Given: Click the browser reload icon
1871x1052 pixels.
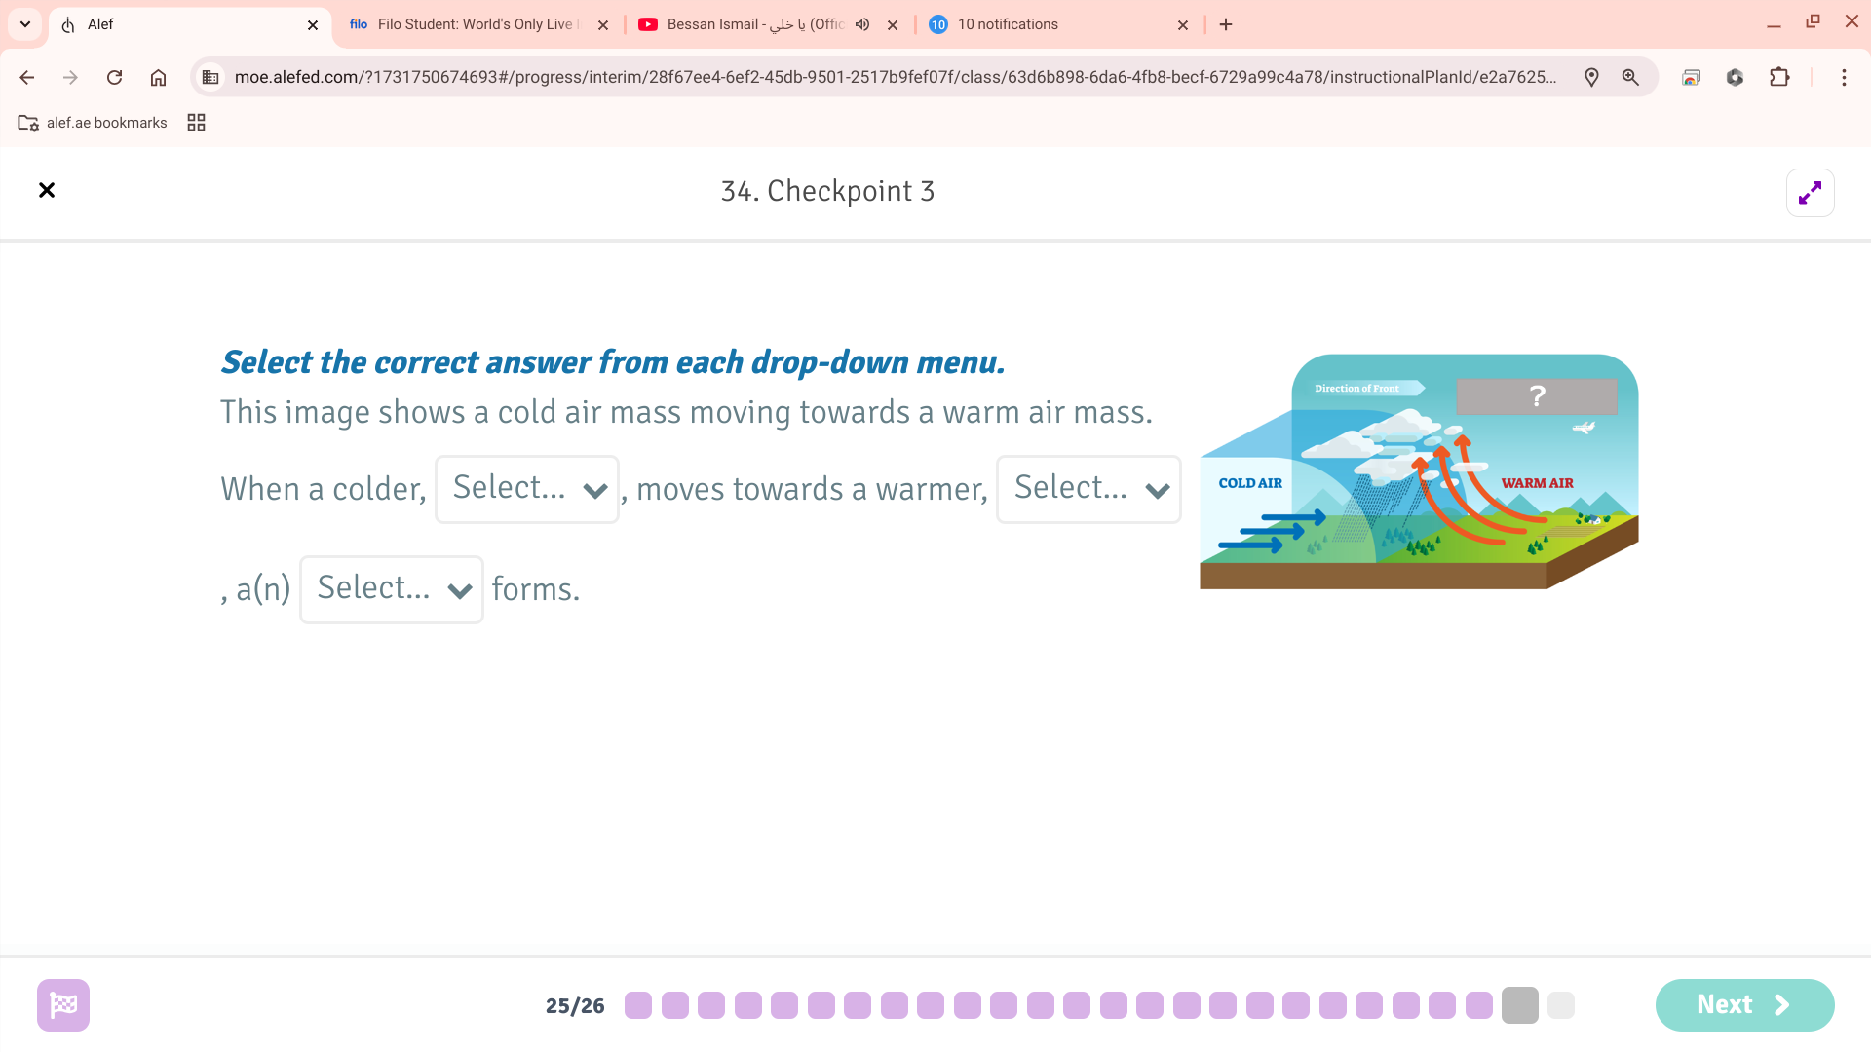Looking at the screenshot, I should click(114, 77).
